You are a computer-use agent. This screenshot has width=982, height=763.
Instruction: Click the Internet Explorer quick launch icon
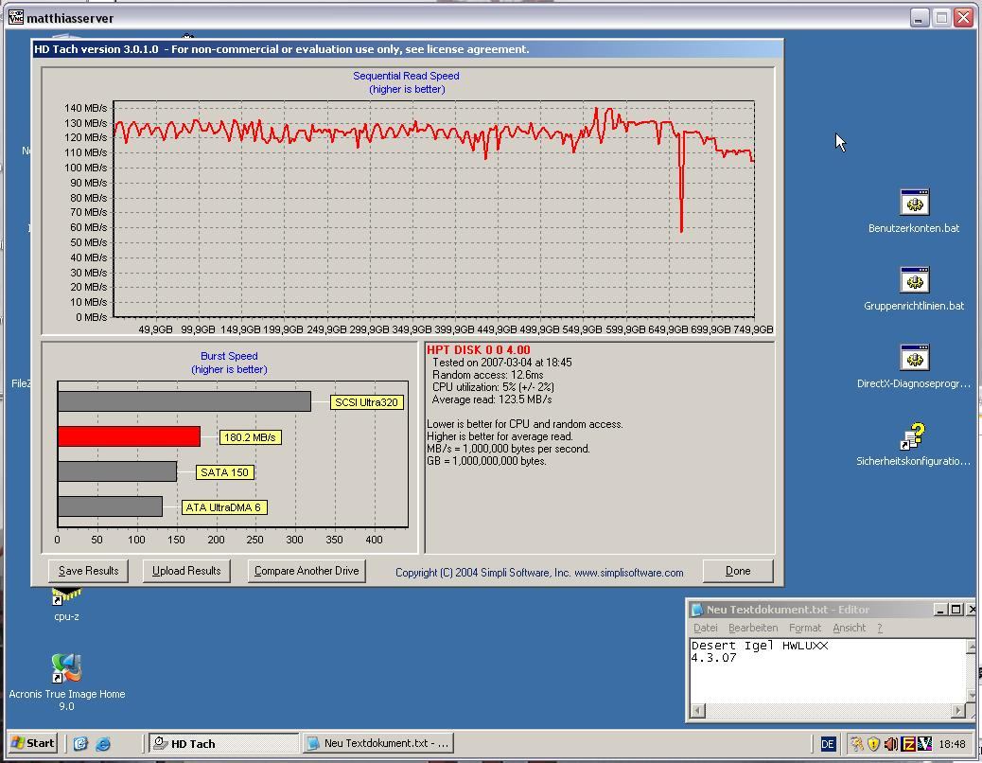coord(103,744)
